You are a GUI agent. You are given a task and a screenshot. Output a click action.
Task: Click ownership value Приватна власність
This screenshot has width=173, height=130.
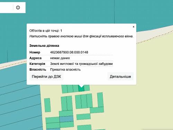tap(65, 70)
